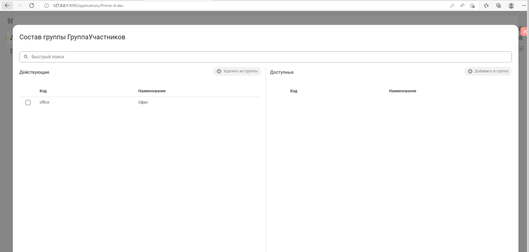Open browser Settings and more menu
This screenshot has width=529, height=252.
click(x=524, y=6)
